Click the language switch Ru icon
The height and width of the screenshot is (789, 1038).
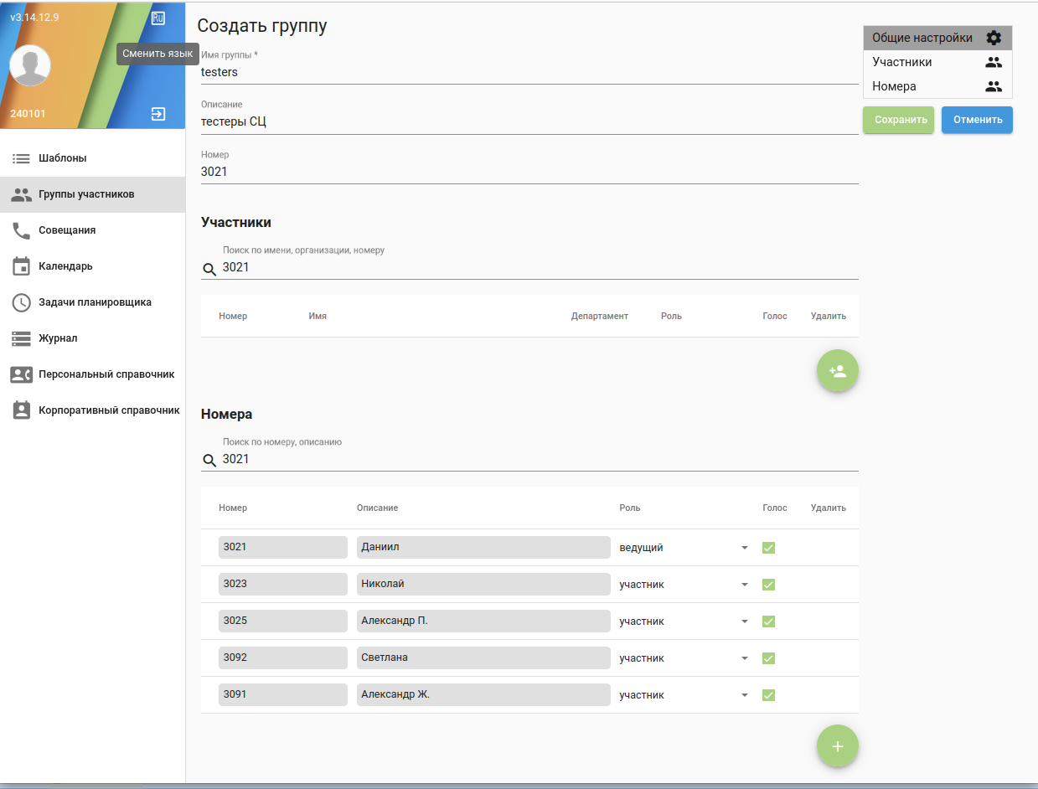pos(158,18)
